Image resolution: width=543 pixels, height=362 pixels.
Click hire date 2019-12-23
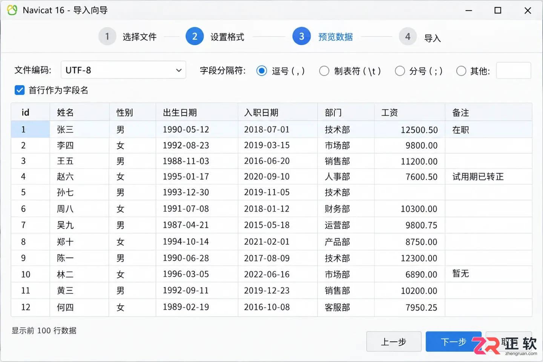pos(278,290)
